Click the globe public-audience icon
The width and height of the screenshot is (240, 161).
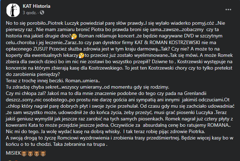click(x=42, y=12)
